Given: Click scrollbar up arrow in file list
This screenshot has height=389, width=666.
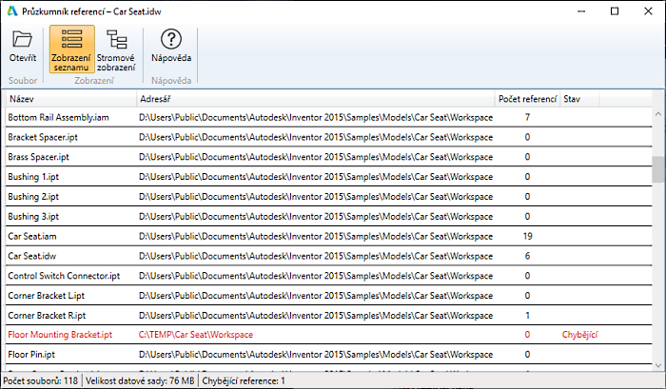Looking at the screenshot, I should pos(658,114).
